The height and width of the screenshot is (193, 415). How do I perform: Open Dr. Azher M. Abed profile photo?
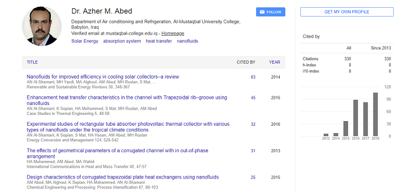click(x=42, y=26)
